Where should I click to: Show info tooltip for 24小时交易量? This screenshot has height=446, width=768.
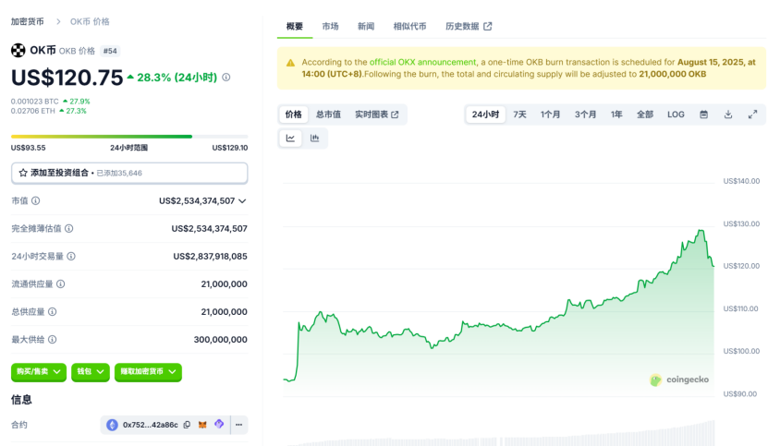pyautogui.click(x=71, y=257)
